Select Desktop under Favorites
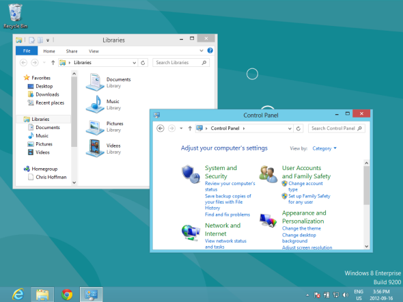Image resolution: width=403 pixels, height=302 pixels. [x=44, y=86]
